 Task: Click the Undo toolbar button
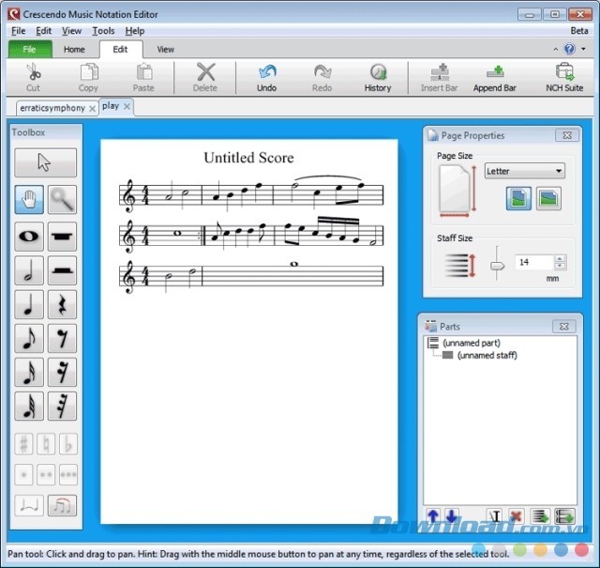click(266, 77)
